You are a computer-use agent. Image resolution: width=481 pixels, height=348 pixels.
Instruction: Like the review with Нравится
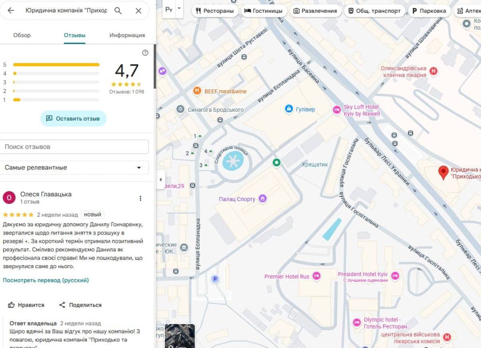point(26,305)
